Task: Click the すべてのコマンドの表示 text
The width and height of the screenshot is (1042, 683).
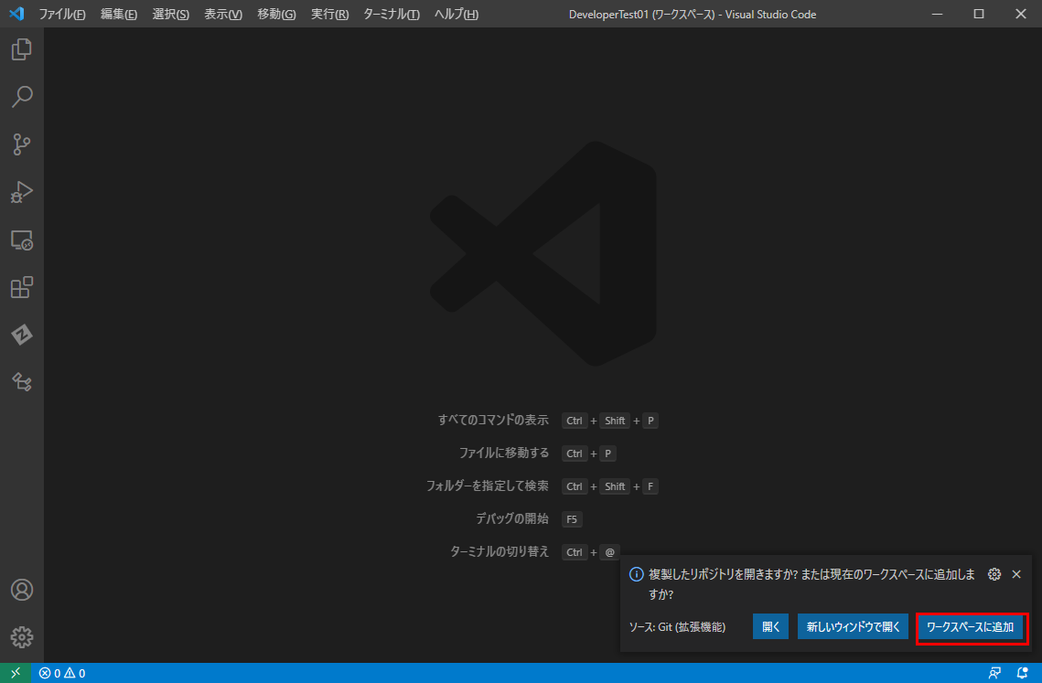Action: coord(493,420)
